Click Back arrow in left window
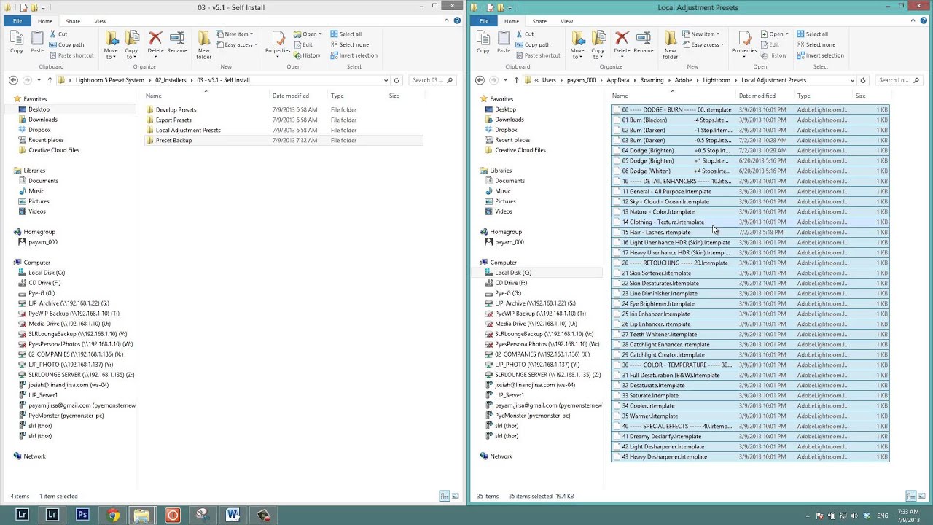 click(13, 80)
